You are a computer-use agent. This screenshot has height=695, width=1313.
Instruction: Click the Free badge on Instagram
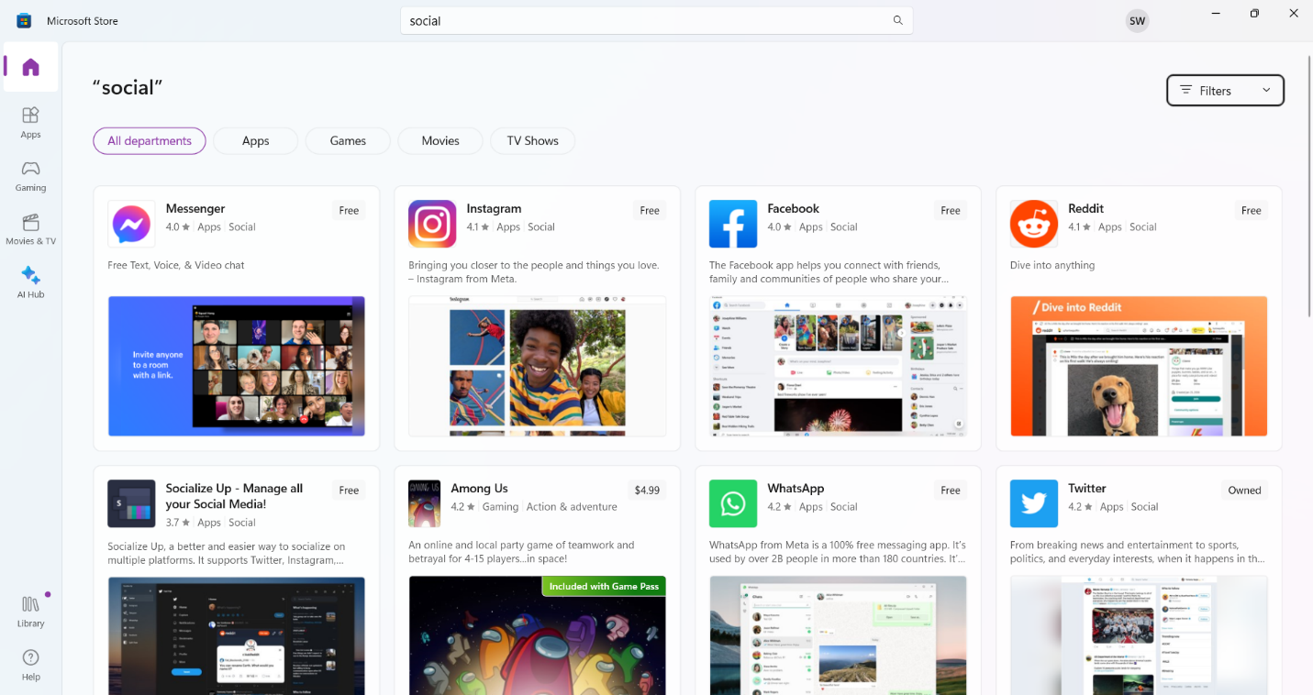pos(650,210)
